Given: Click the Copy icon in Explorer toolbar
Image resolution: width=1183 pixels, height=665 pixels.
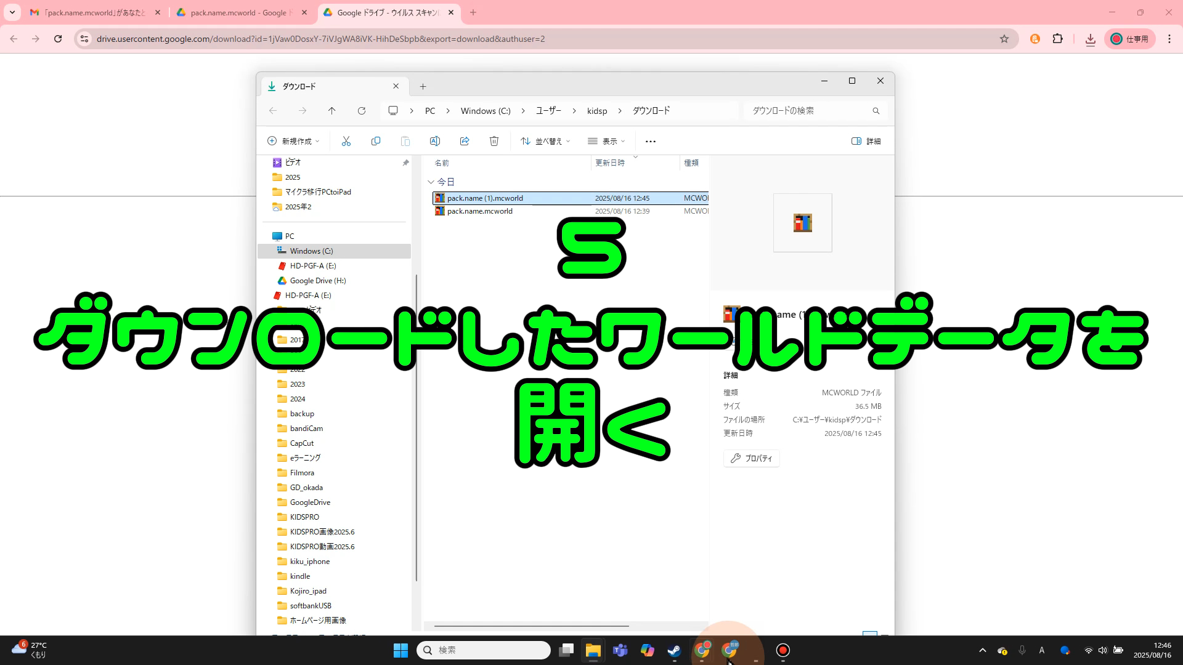Looking at the screenshot, I should tap(375, 141).
